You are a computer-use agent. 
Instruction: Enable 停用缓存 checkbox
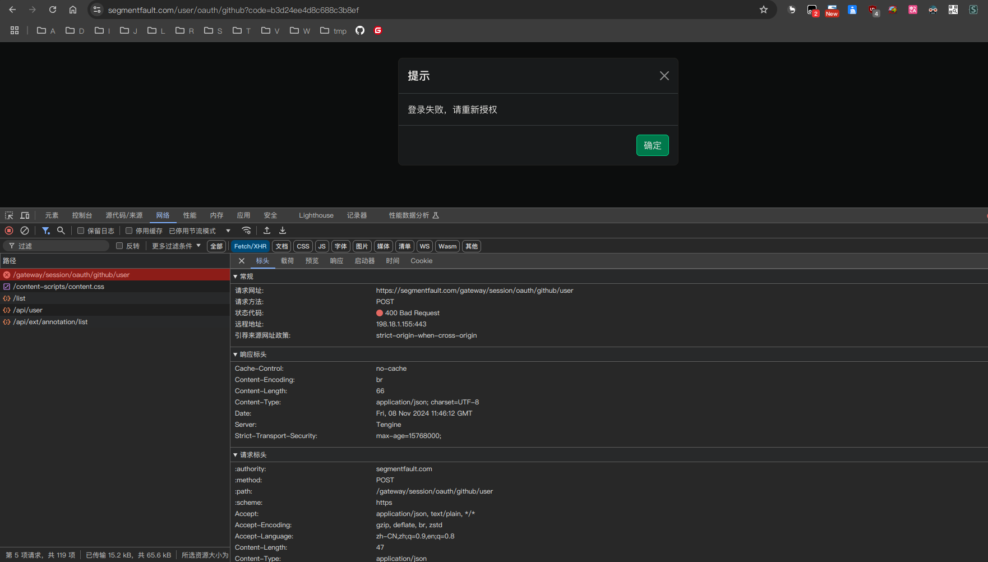tap(129, 231)
